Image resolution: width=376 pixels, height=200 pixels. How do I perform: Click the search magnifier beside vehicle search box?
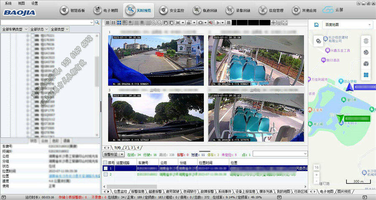pos(97,22)
